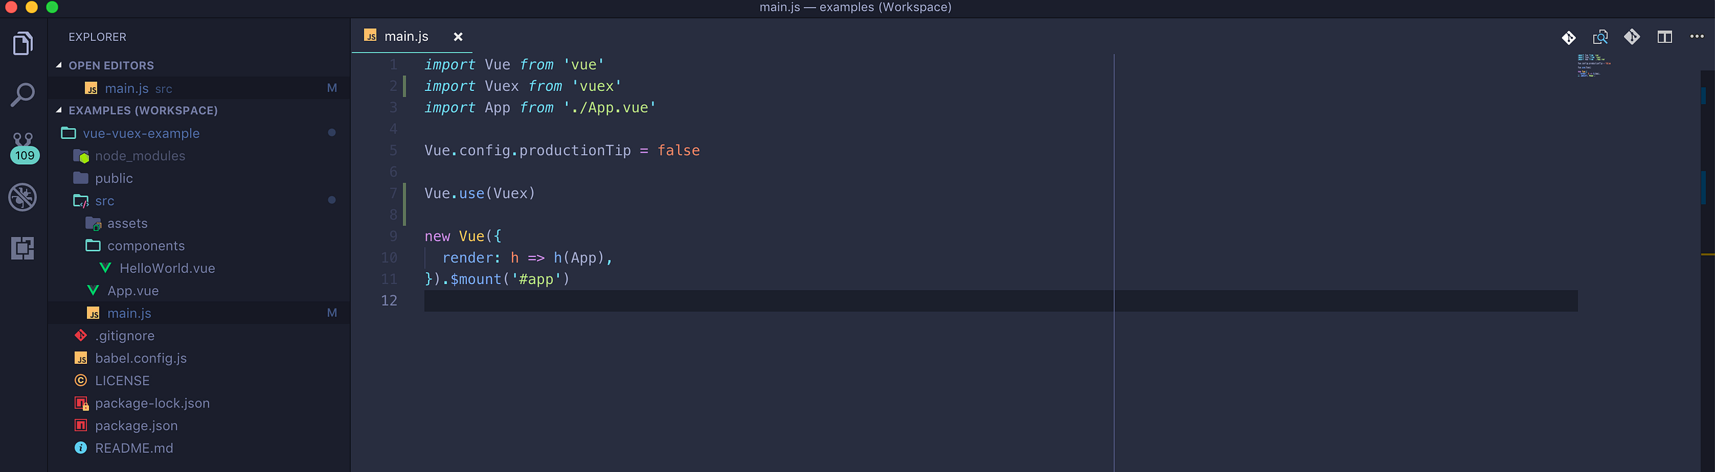Screen dimensions: 1715x472
Task: Place cursor on empty line 12
Action: [1001, 300]
